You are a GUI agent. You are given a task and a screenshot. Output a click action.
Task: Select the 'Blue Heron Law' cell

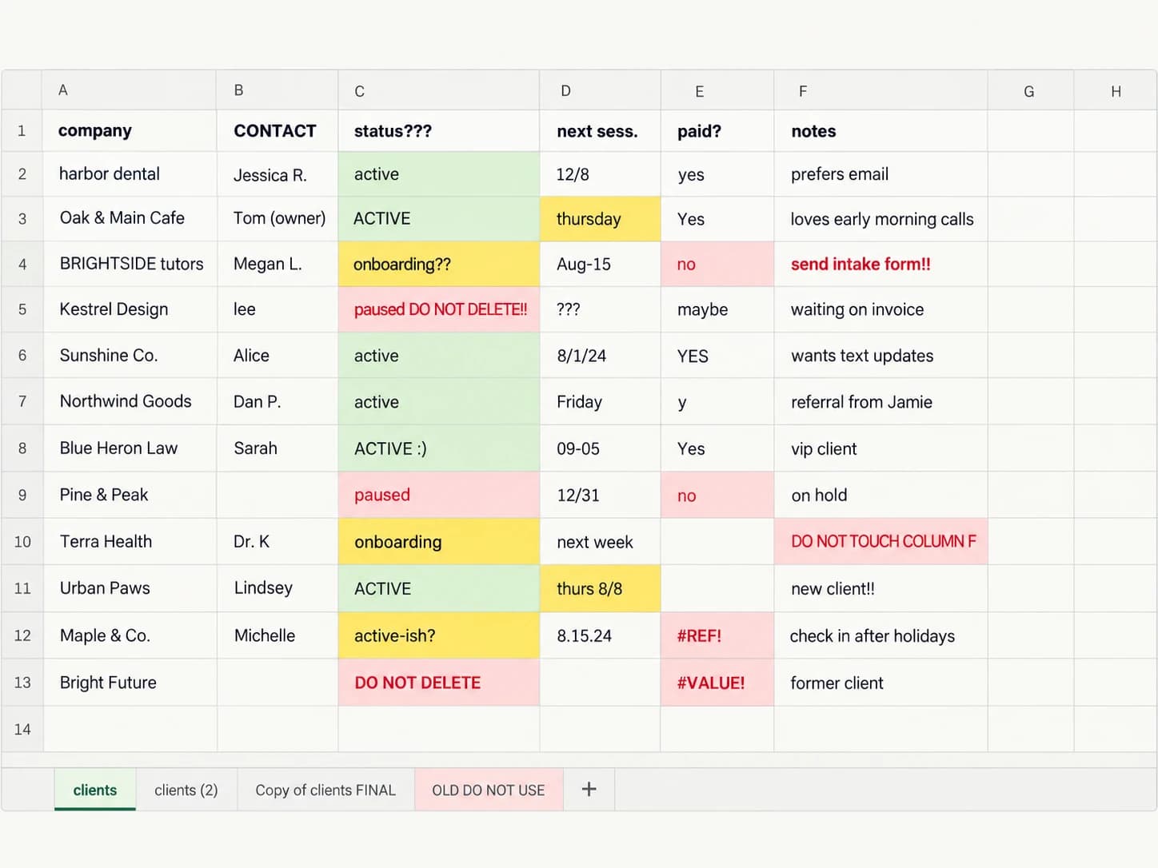click(x=130, y=448)
